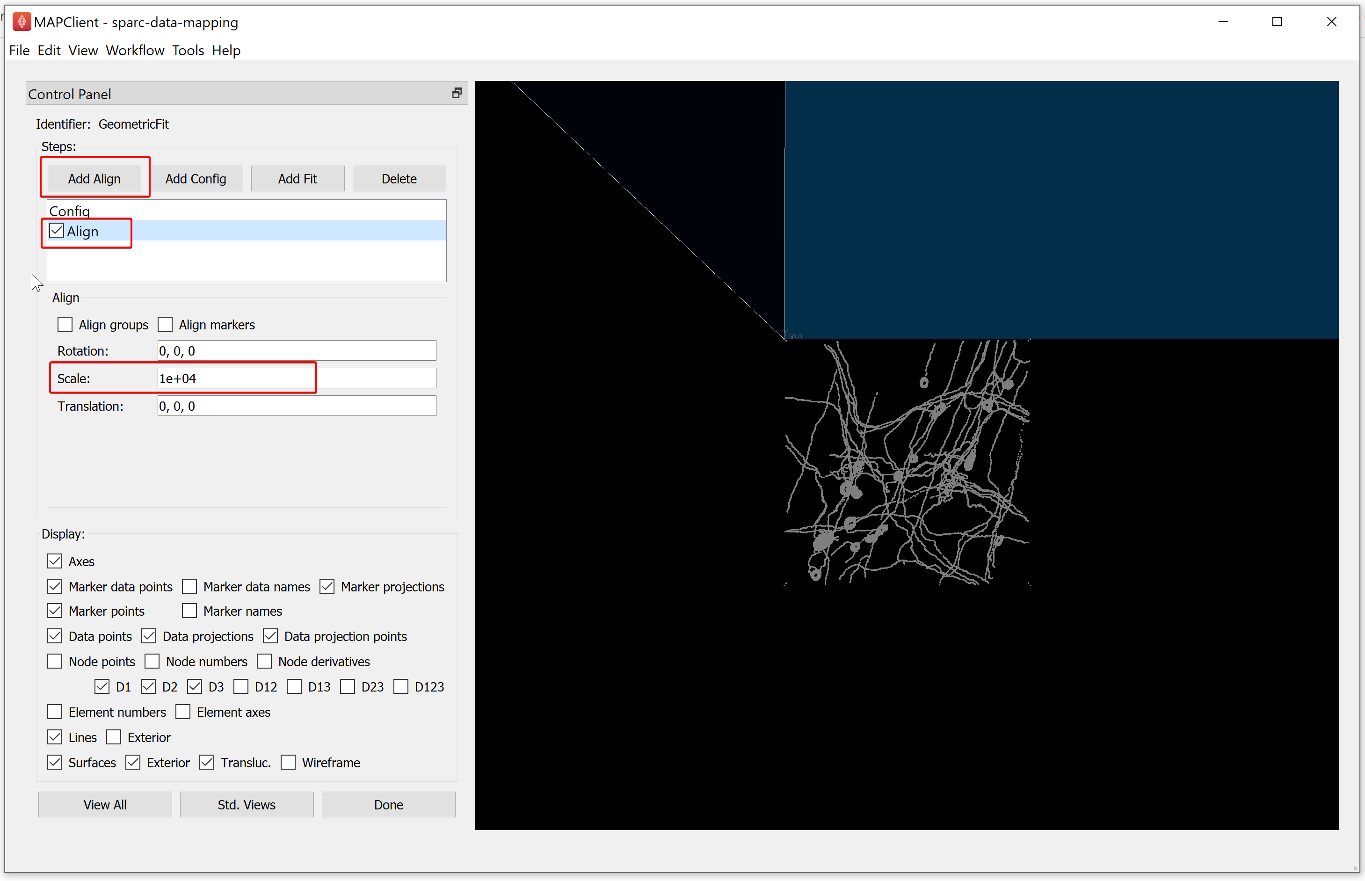Click the Done button

(388, 804)
